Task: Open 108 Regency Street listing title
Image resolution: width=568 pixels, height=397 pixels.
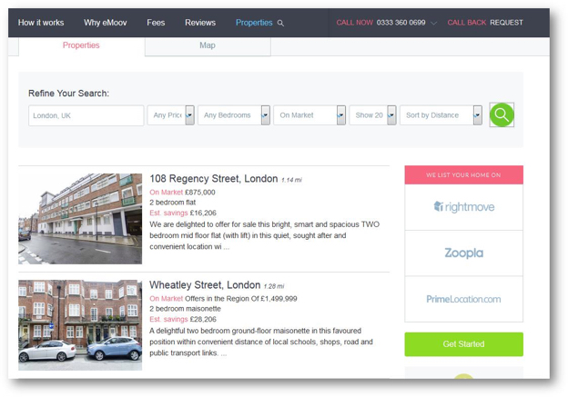Action: (213, 179)
